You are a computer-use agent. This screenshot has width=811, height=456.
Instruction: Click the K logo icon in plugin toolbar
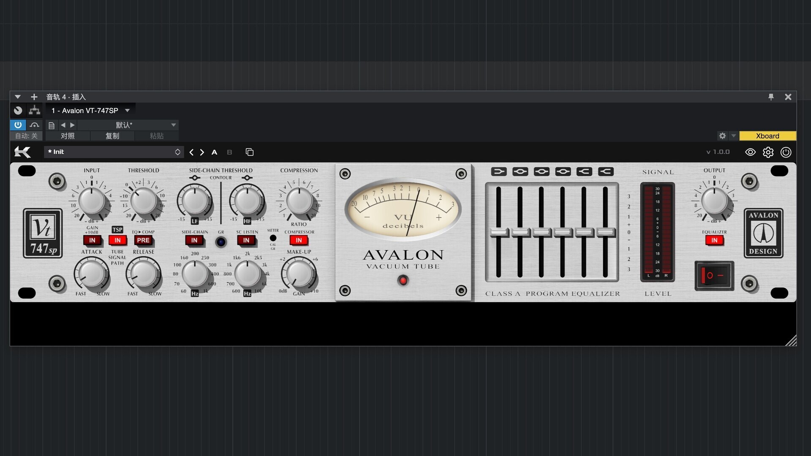pyautogui.click(x=22, y=152)
